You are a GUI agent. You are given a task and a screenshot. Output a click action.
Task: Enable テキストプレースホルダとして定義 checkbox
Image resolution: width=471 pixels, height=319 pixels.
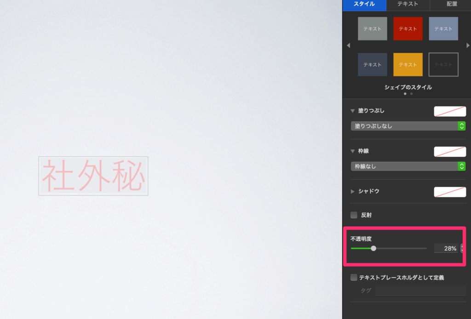[x=354, y=277]
